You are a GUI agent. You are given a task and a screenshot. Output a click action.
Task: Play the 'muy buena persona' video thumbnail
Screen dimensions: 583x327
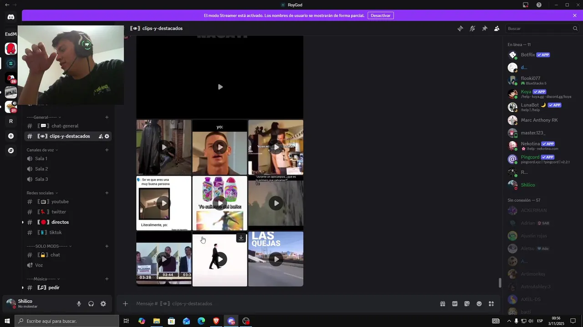(x=164, y=203)
